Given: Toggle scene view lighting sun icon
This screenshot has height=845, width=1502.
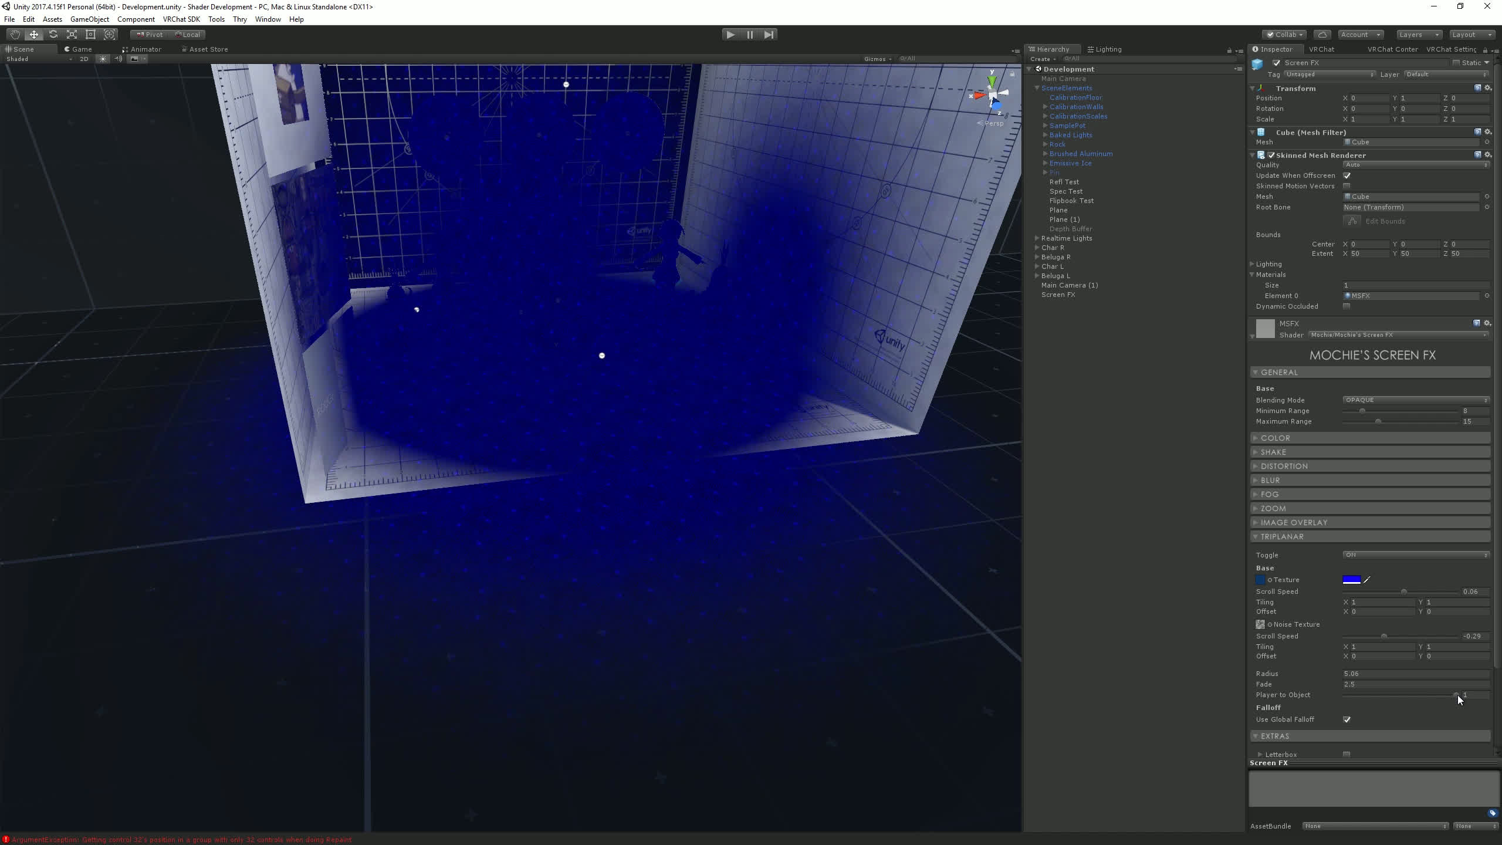Looking at the screenshot, I should point(103,59).
